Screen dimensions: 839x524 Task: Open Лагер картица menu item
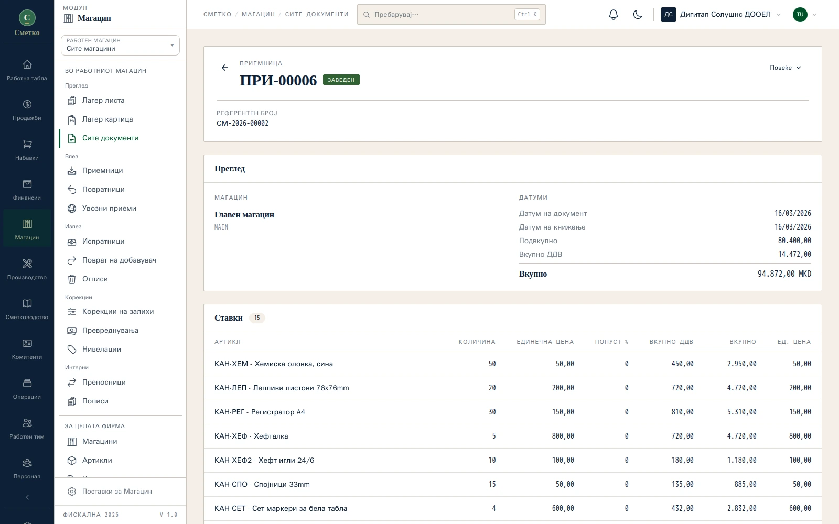(120, 119)
